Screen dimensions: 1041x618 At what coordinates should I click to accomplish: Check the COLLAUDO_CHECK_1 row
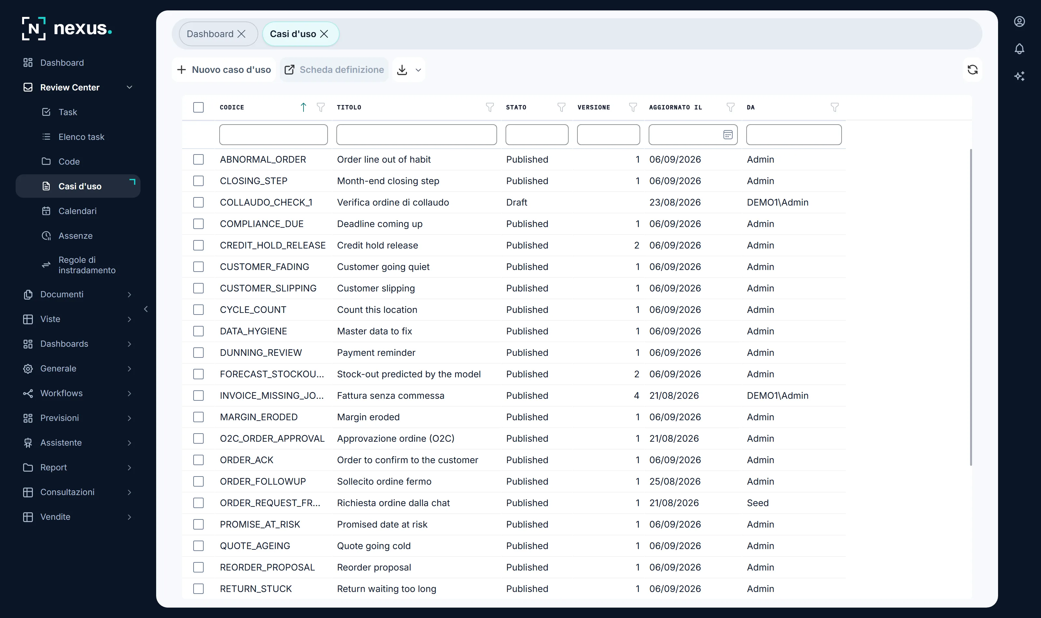click(x=198, y=202)
